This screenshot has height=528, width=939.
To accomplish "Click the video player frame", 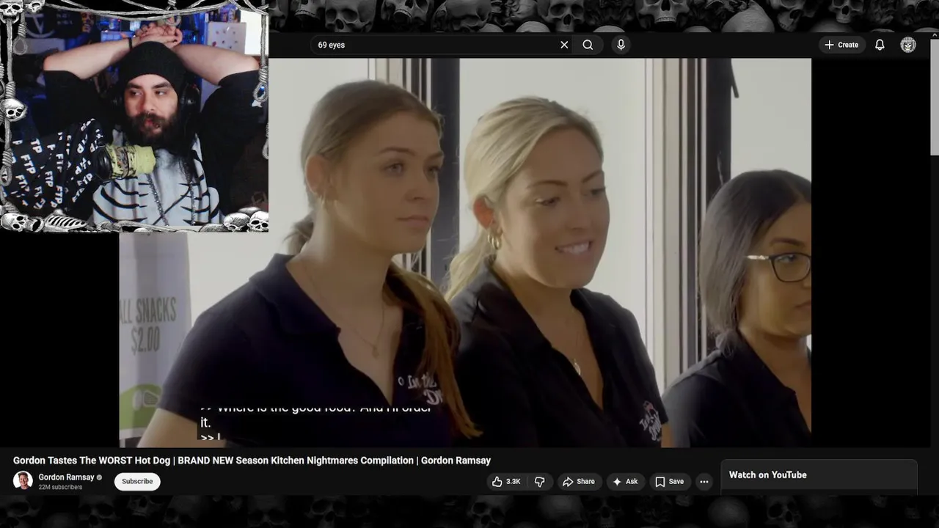I will [x=465, y=253].
